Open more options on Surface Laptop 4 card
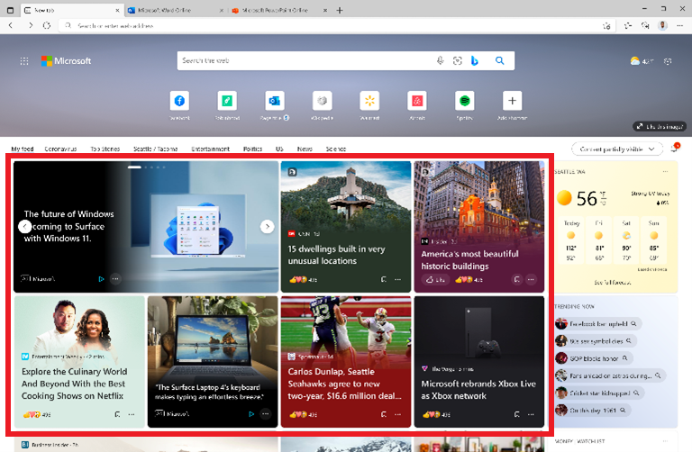 coord(265,414)
